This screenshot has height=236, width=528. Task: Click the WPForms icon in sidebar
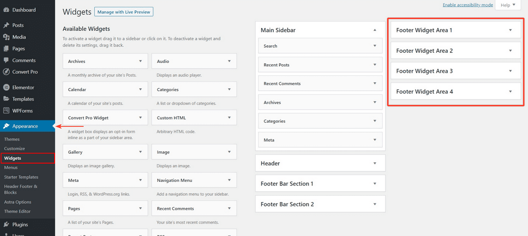click(x=6, y=110)
